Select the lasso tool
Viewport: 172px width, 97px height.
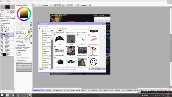tap(19, 32)
